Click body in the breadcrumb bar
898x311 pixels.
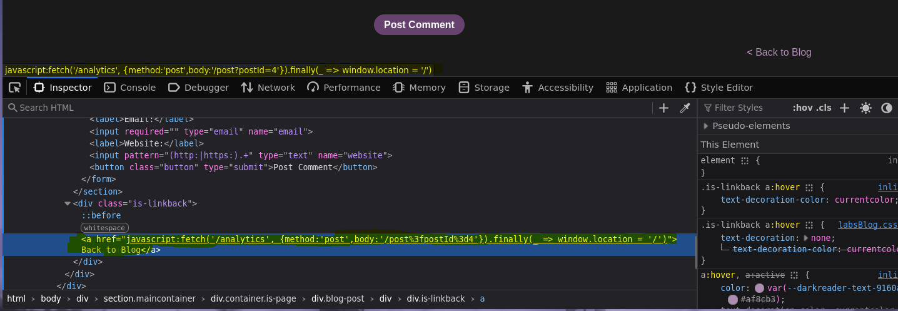coord(51,298)
